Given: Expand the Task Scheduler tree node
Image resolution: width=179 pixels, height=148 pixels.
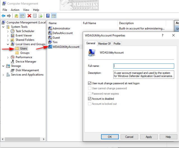Looking at the screenshot, I should pyautogui.click(x=8, y=31).
